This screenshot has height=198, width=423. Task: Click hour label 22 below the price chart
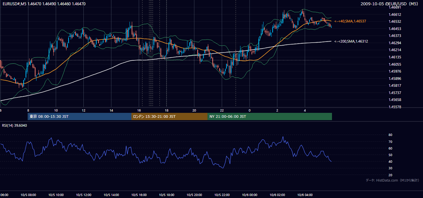[x=222, y=110]
